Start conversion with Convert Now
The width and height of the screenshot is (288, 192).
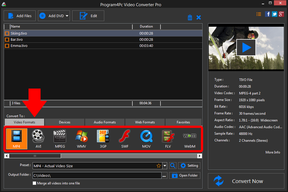pyautogui.click(x=246, y=181)
